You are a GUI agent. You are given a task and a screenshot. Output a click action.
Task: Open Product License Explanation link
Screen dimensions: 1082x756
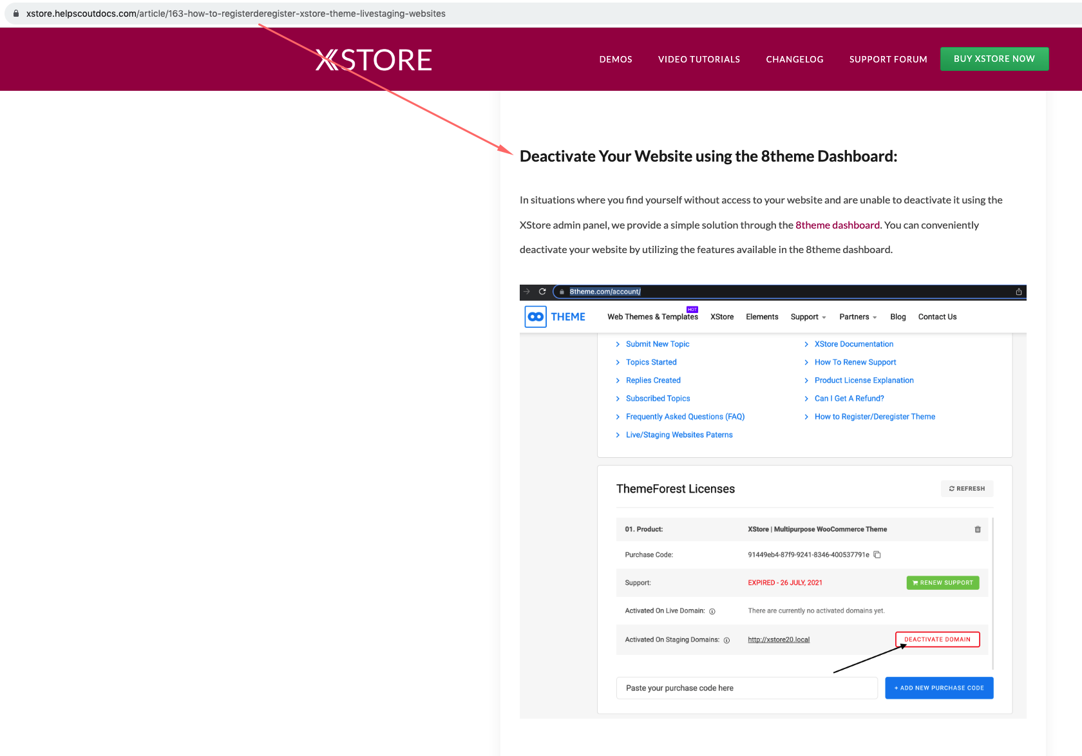(864, 381)
